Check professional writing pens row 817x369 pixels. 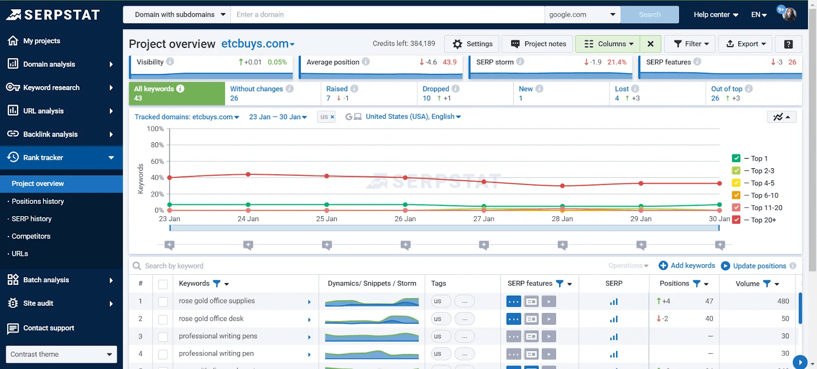click(x=163, y=337)
